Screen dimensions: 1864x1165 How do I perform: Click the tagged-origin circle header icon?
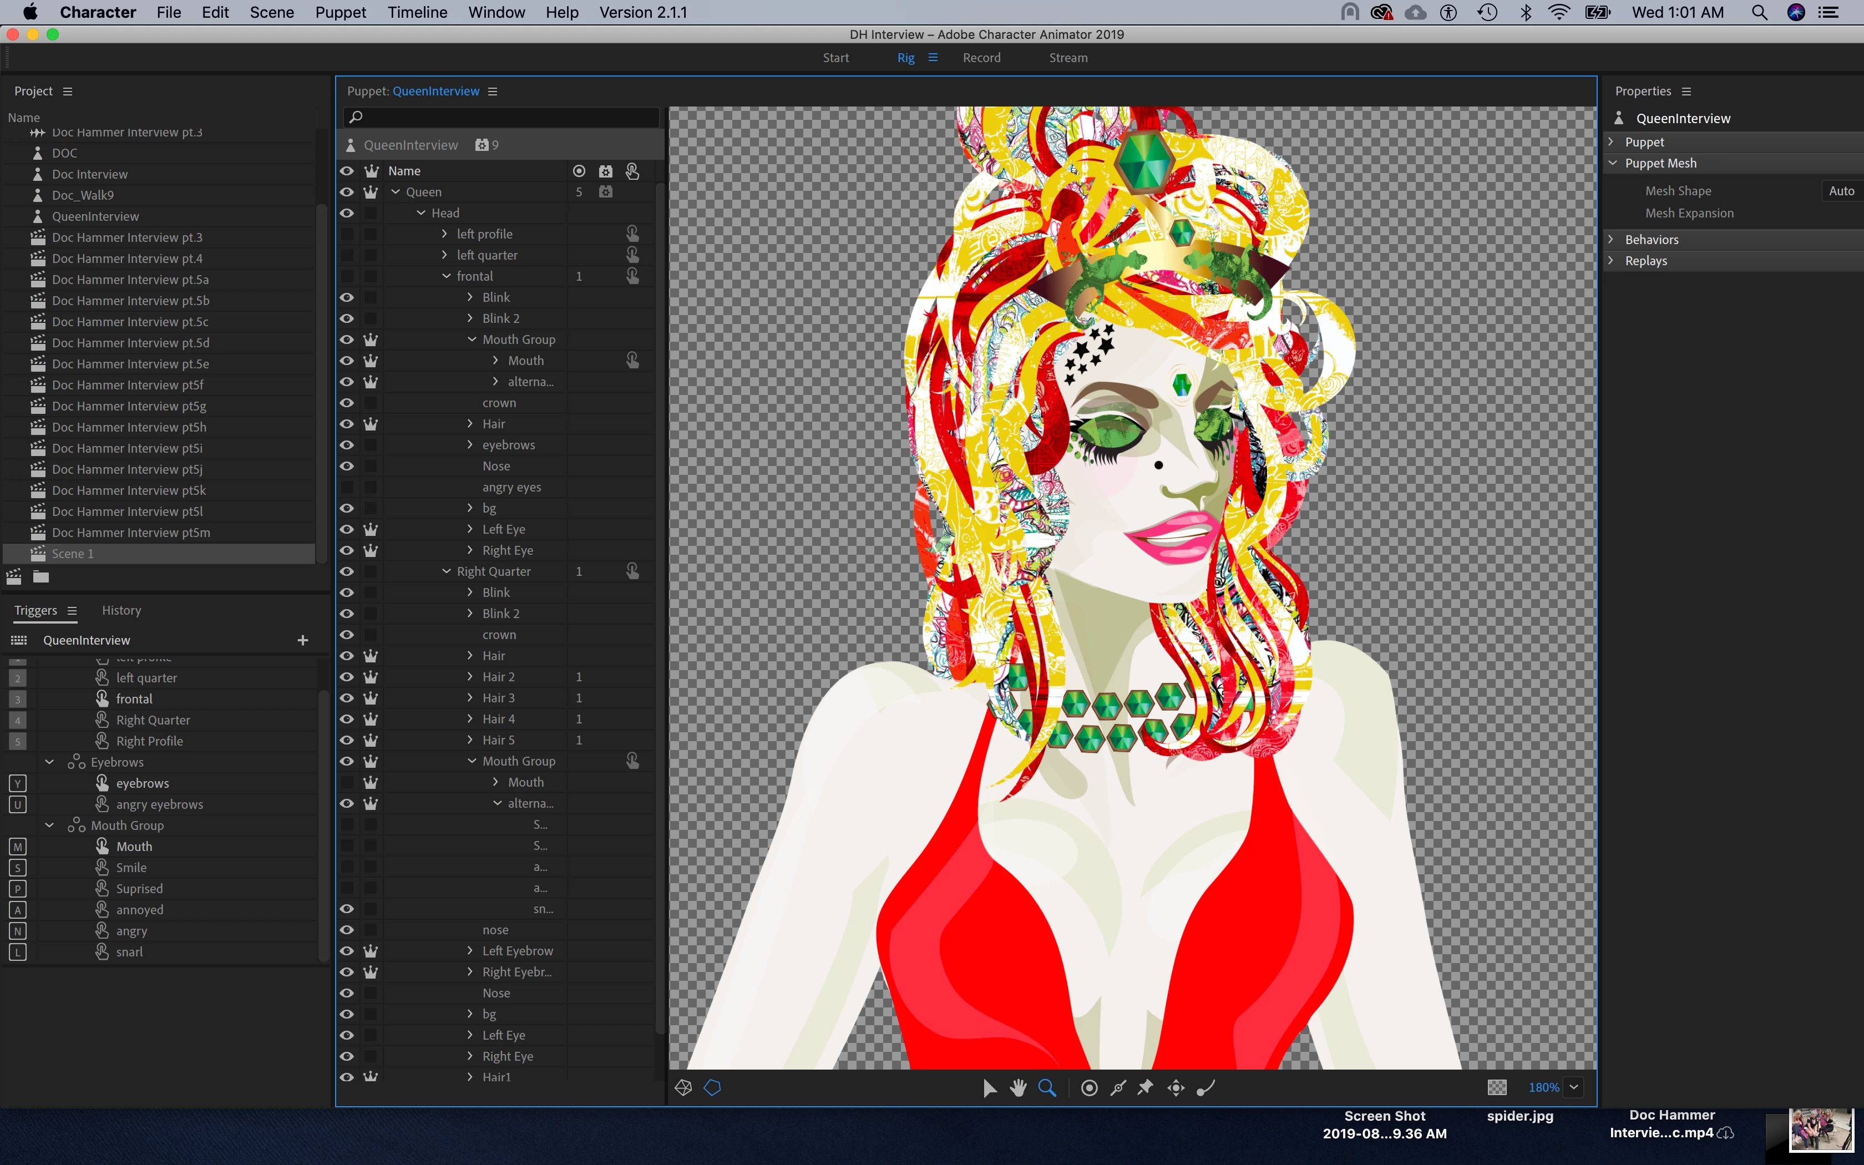[579, 171]
